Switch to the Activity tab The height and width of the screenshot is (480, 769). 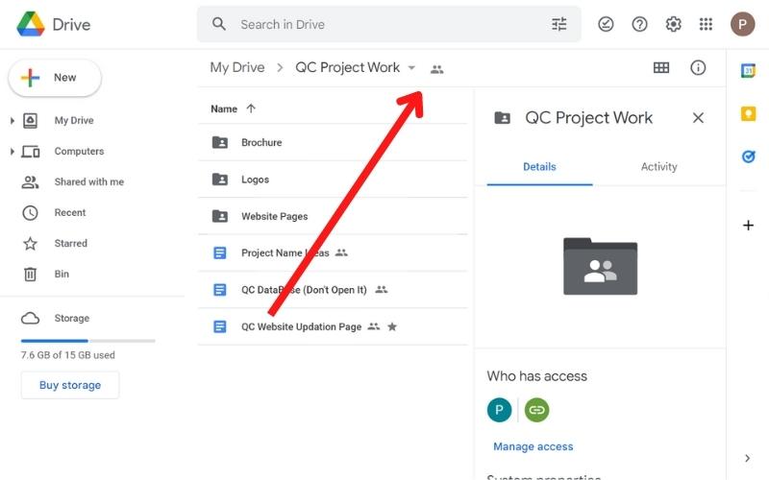(658, 167)
